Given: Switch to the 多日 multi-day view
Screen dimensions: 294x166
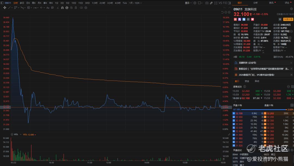Looking at the screenshot, I should pyautogui.click(x=22, y=3).
